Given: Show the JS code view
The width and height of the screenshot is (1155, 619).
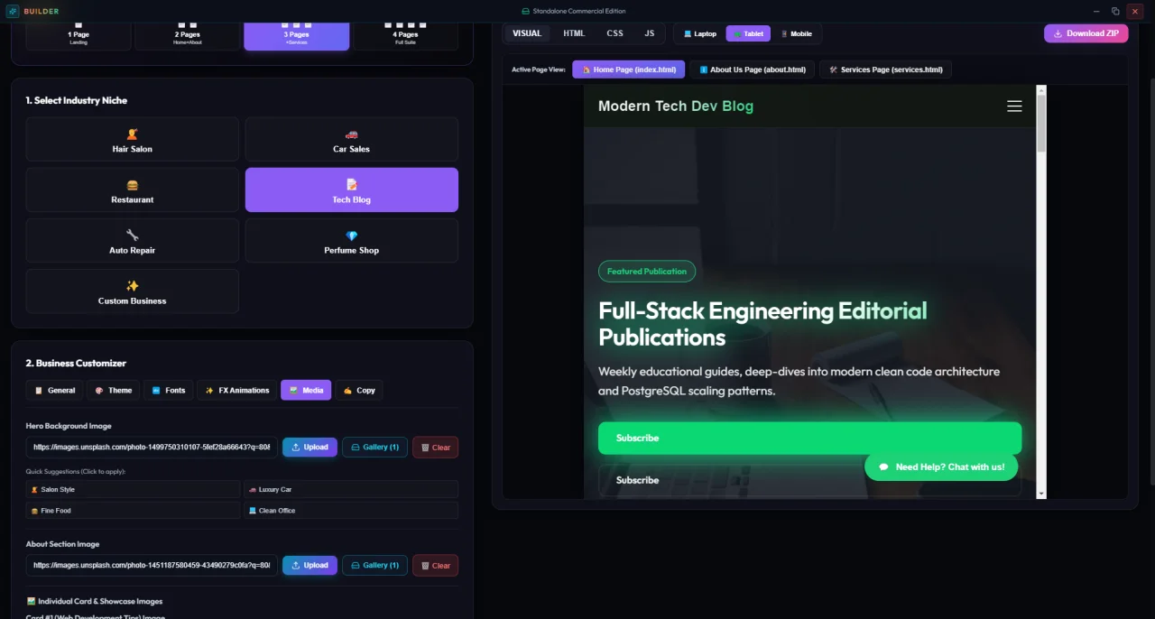Looking at the screenshot, I should (650, 33).
